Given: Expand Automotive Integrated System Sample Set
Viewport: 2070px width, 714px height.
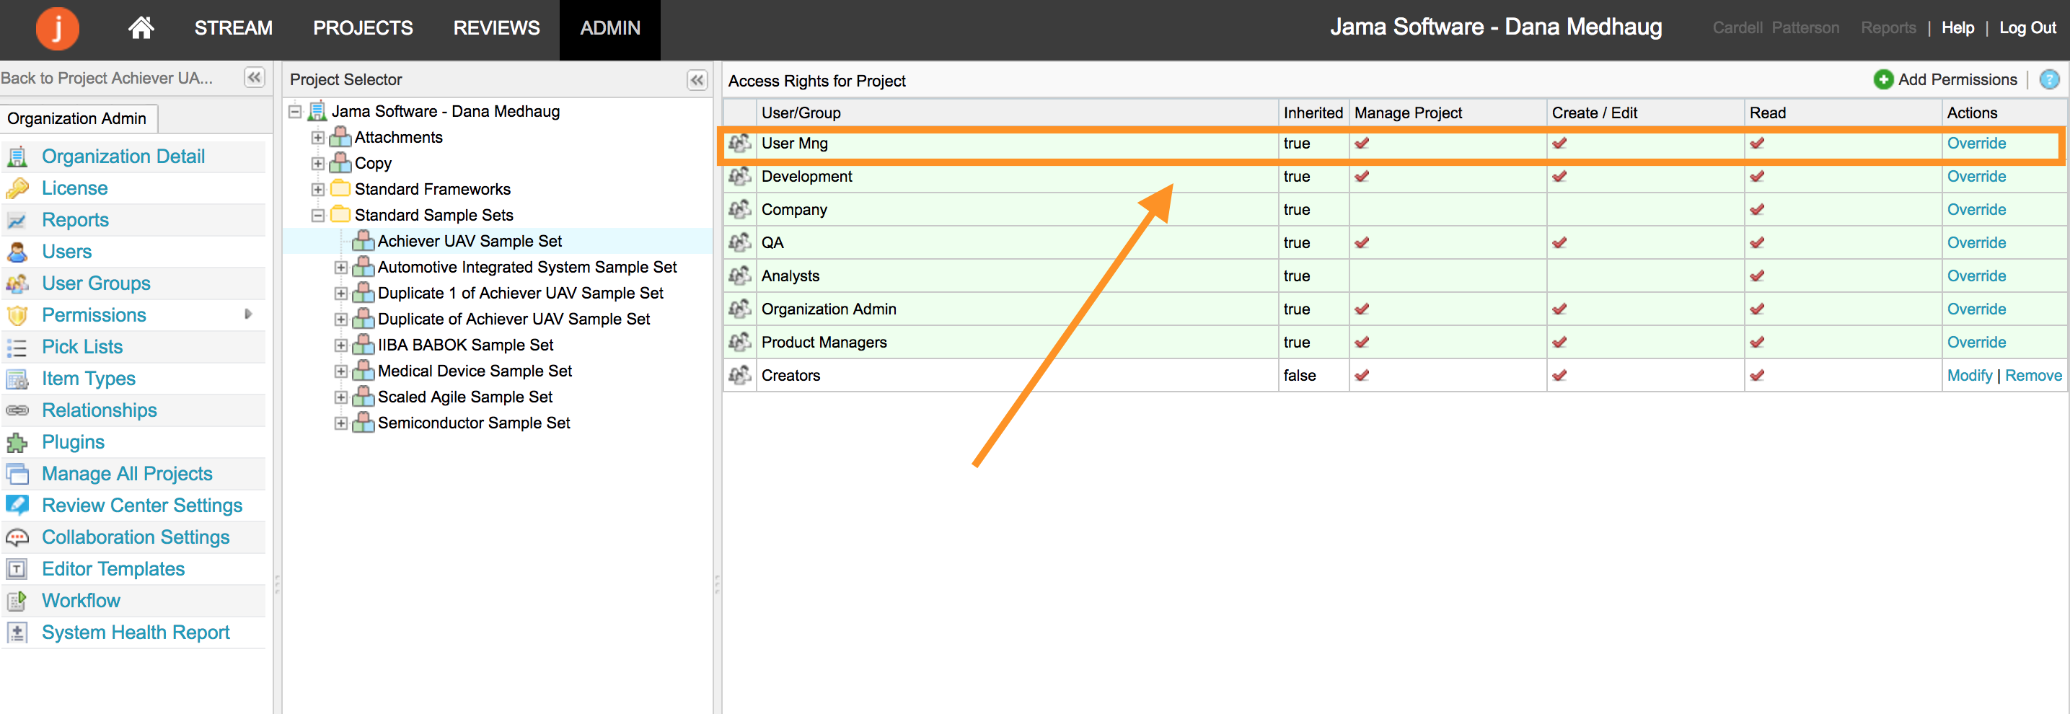Looking at the screenshot, I should pos(340,268).
